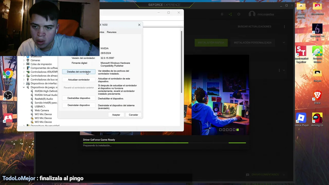
Task: Click Deshabilitar dispositivo button
Action: pyautogui.click(x=79, y=98)
